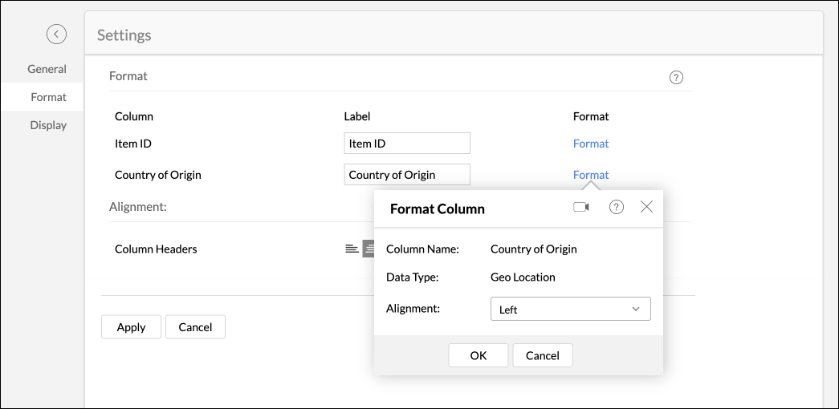Open the Display tab
The width and height of the screenshot is (839, 409).
click(48, 125)
